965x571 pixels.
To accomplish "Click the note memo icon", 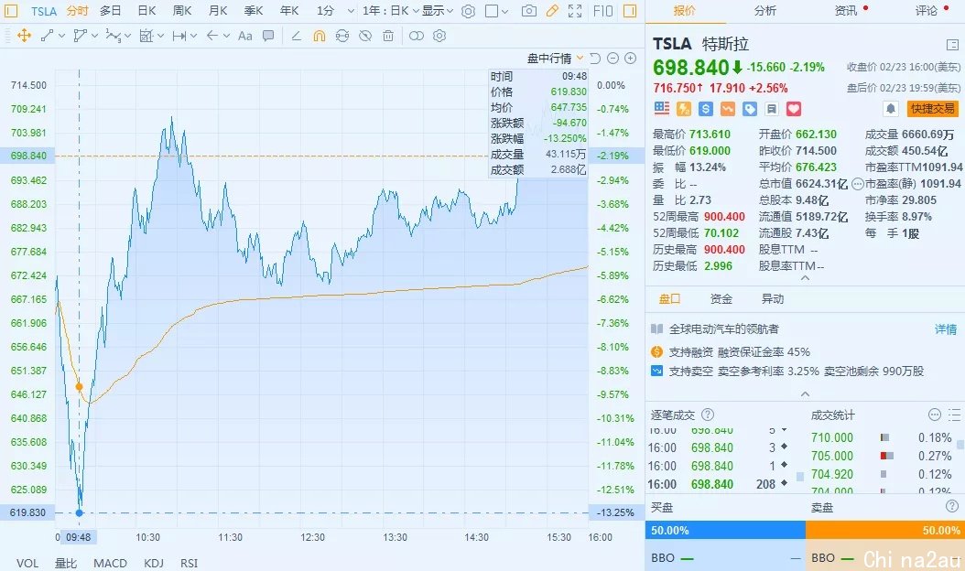I will pyautogui.click(x=772, y=109).
